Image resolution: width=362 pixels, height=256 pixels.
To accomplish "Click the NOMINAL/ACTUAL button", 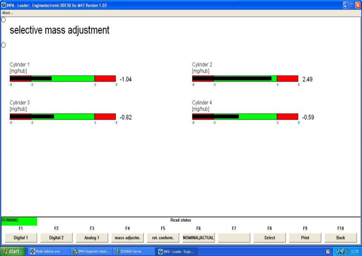I will (x=198, y=237).
